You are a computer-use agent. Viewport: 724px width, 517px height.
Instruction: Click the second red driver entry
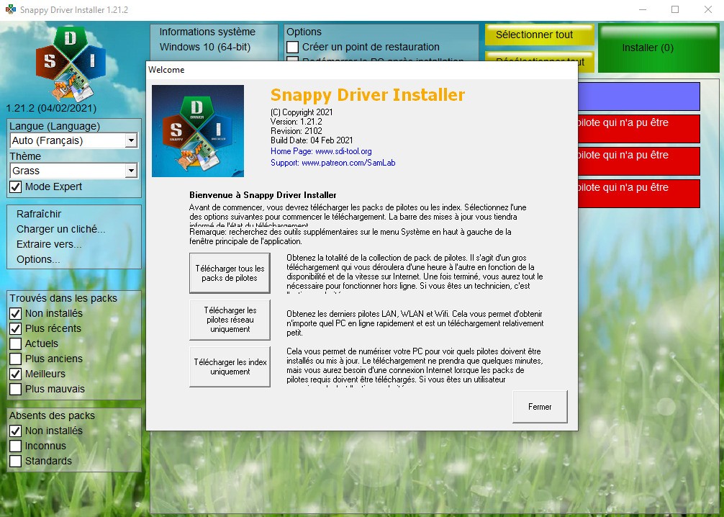(x=639, y=161)
